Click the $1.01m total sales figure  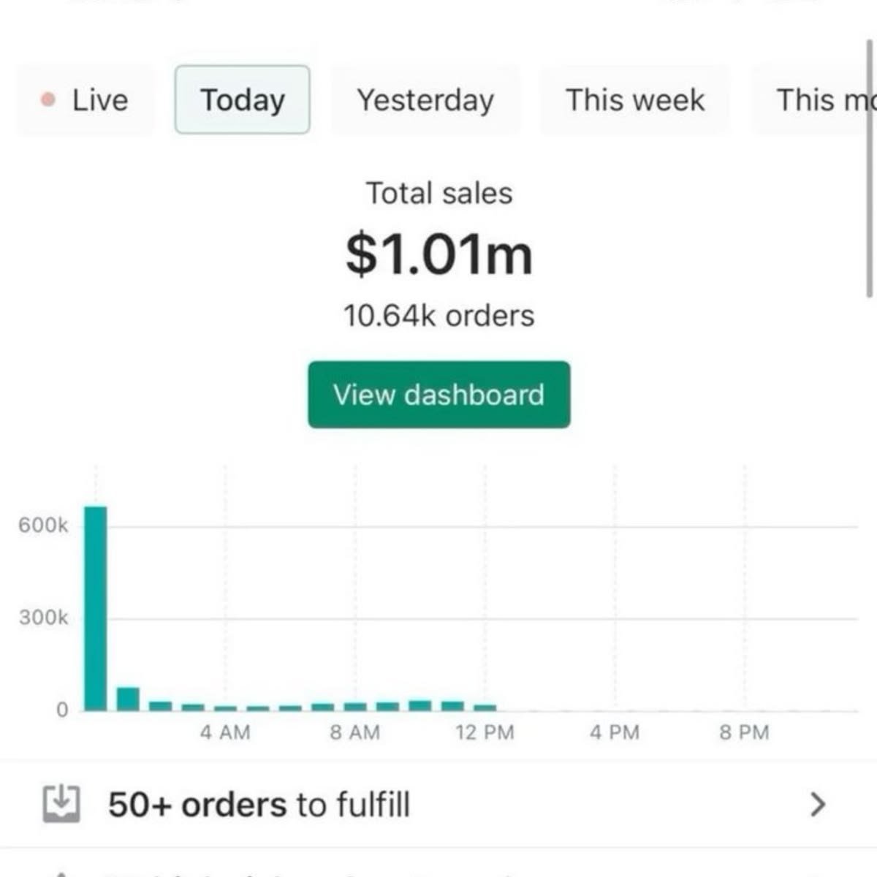(439, 254)
